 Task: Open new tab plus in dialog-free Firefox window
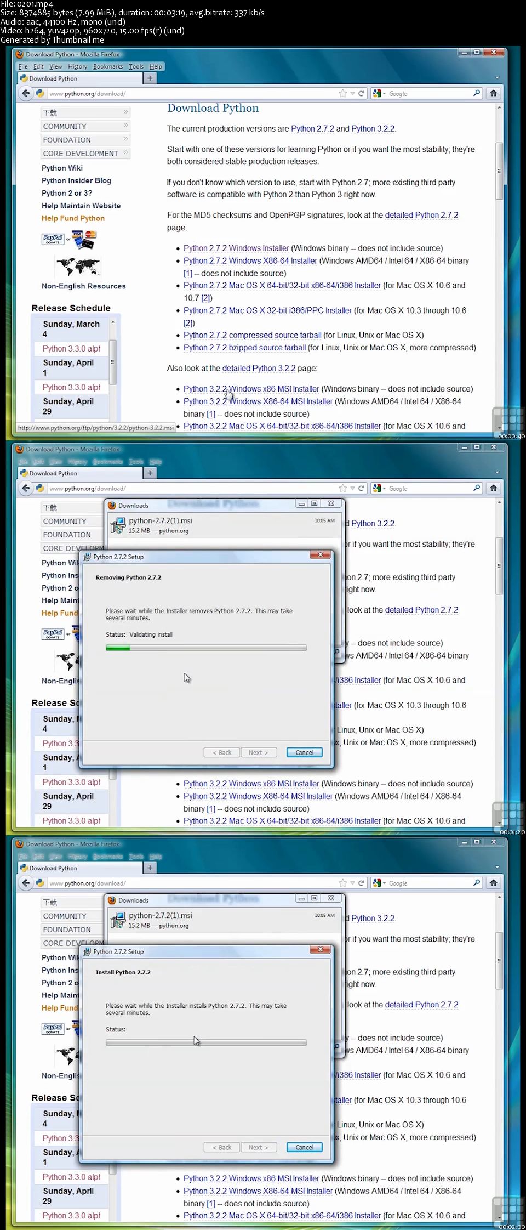pos(150,78)
